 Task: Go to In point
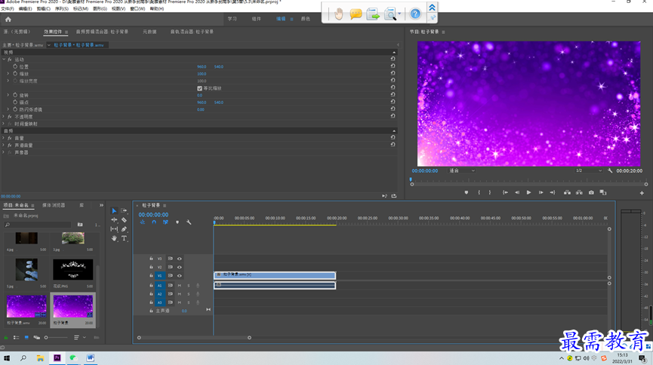tap(505, 193)
